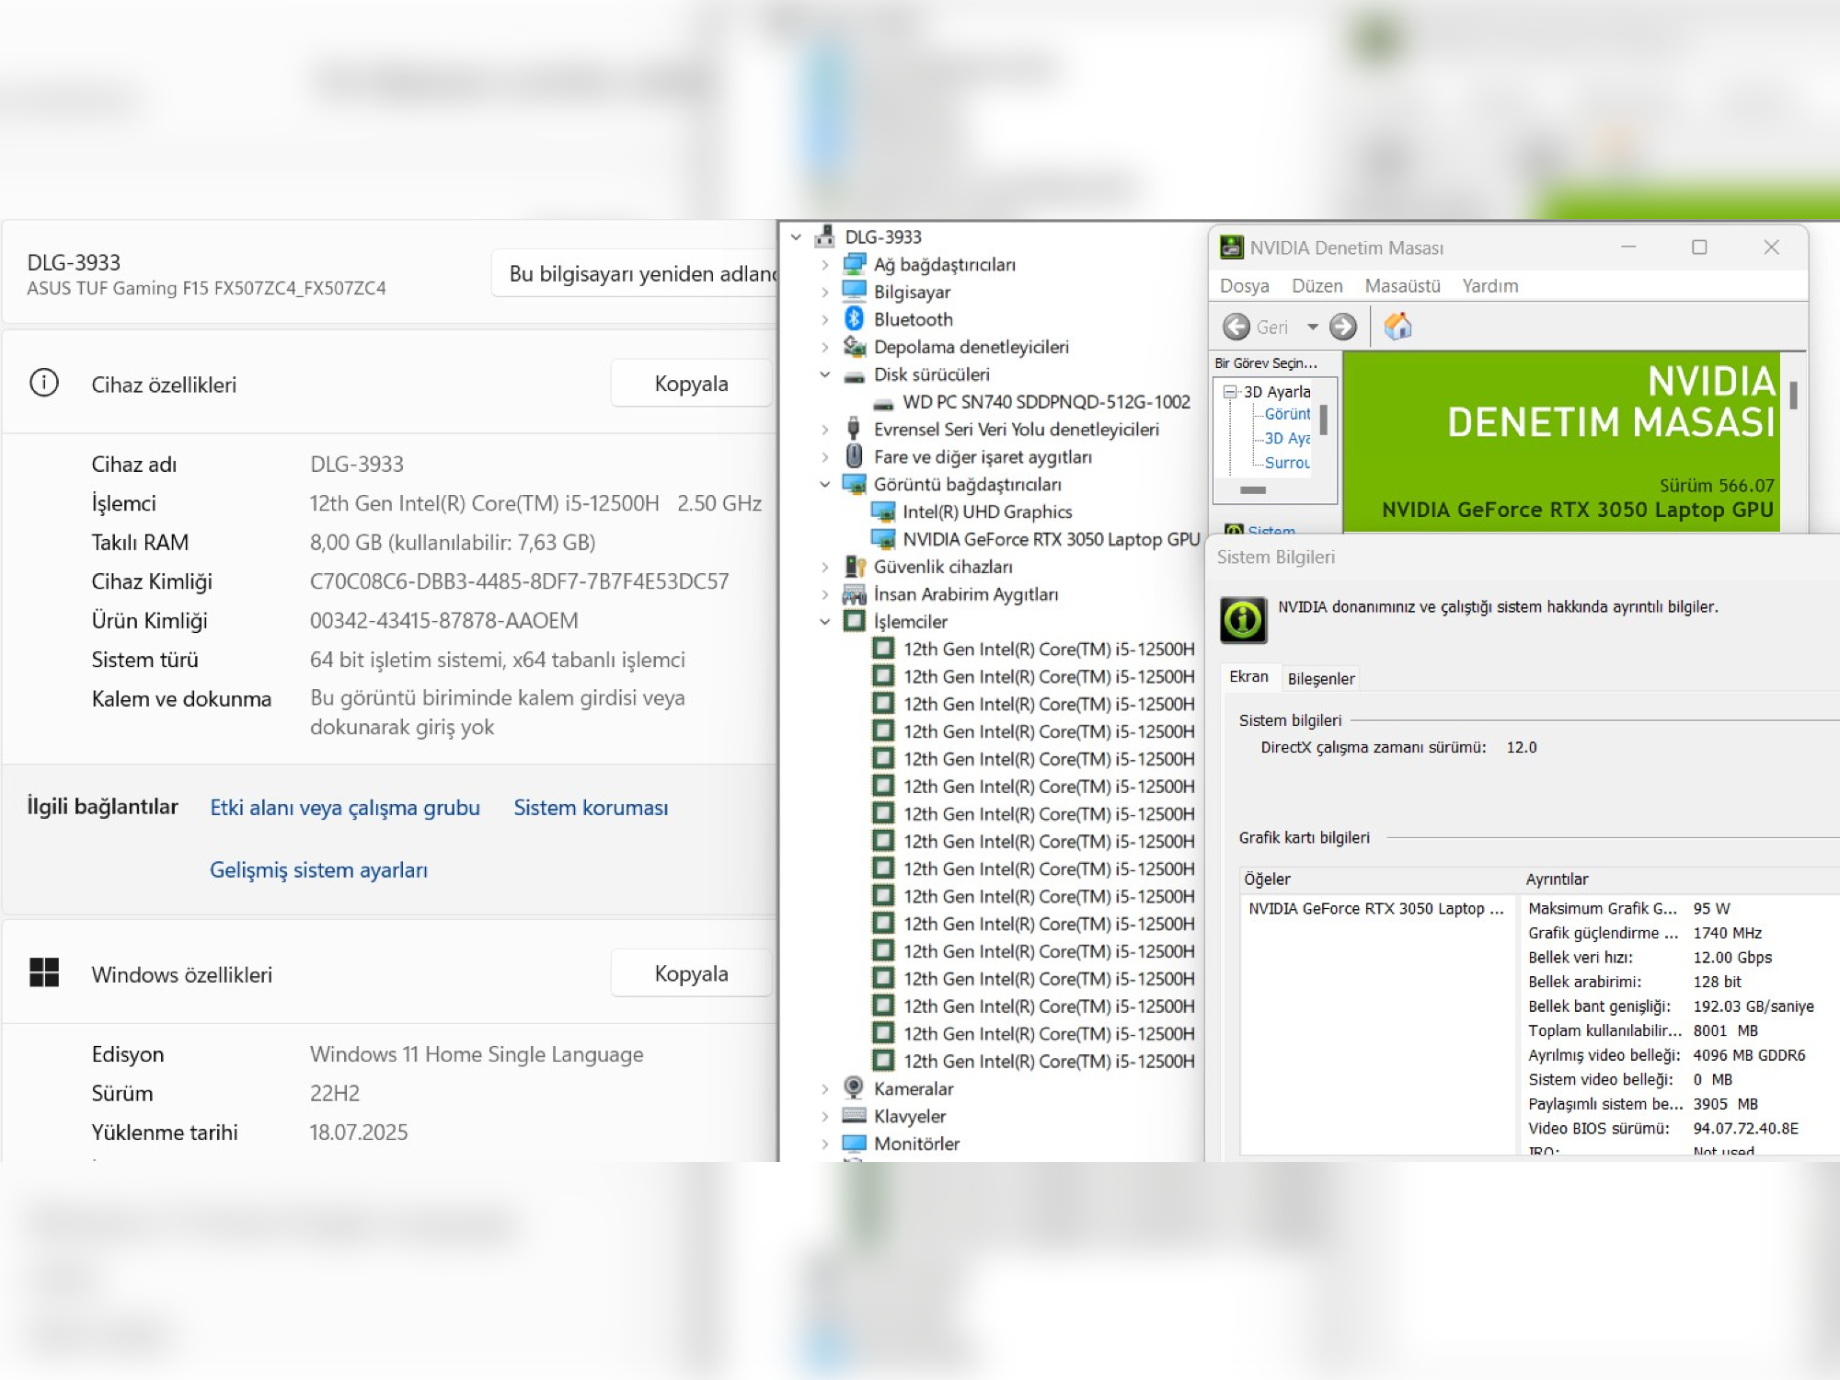The height and width of the screenshot is (1380, 1840).
Task: Open the Geri history dropdown arrow
Action: [1313, 327]
